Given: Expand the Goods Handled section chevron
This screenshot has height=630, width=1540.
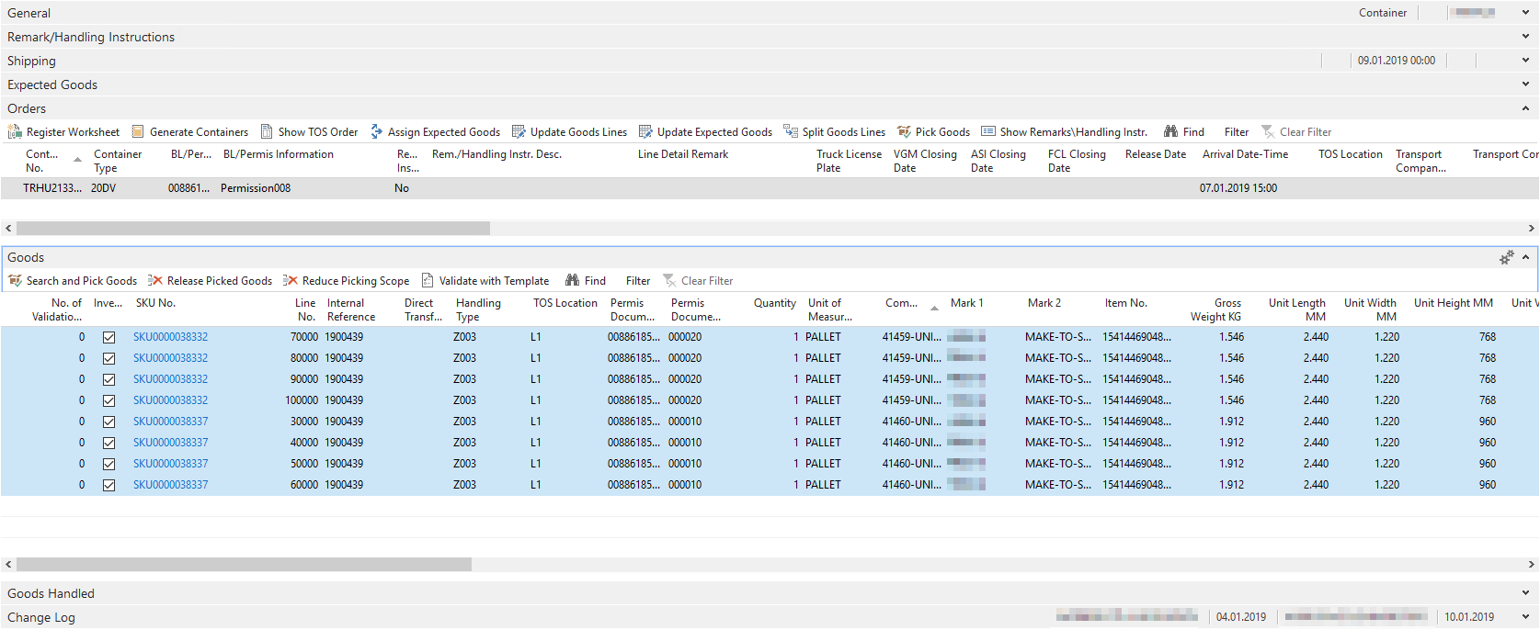Looking at the screenshot, I should (x=1525, y=593).
